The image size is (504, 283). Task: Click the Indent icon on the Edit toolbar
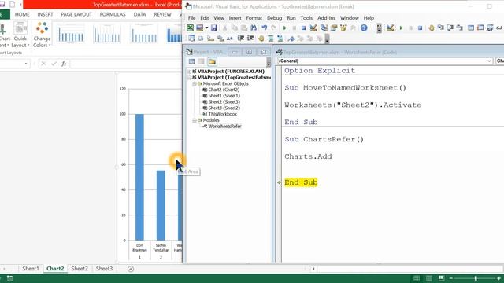(241, 39)
